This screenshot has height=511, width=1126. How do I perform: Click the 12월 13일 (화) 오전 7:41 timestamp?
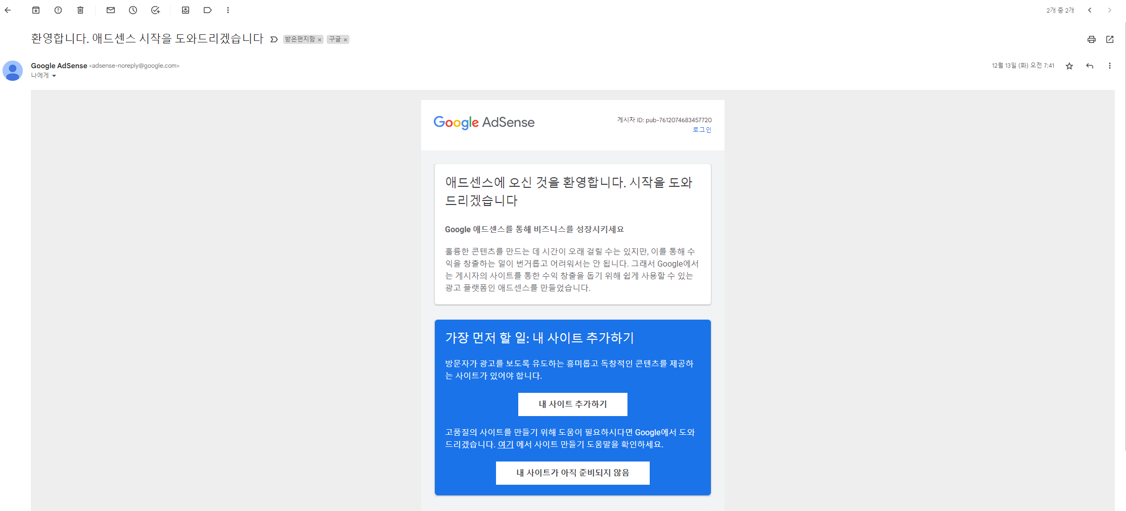[x=1023, y=66]
